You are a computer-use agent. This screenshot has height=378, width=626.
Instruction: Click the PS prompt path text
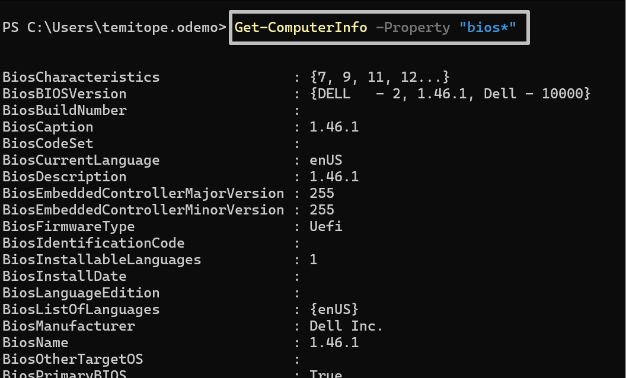114,27
